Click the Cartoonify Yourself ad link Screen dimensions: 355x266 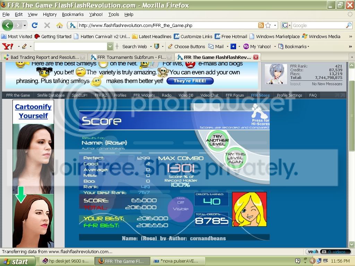(33, 111)
